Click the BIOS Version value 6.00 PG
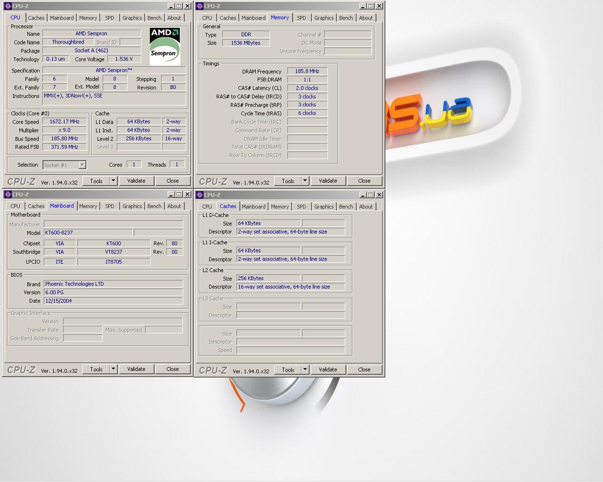The image size is (603, 482). [113, 292]
